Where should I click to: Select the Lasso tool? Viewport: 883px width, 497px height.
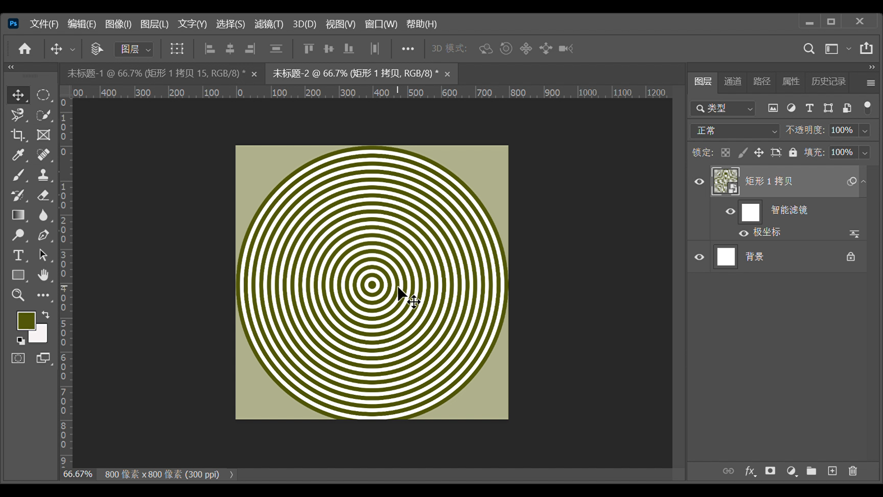(18, 115)
